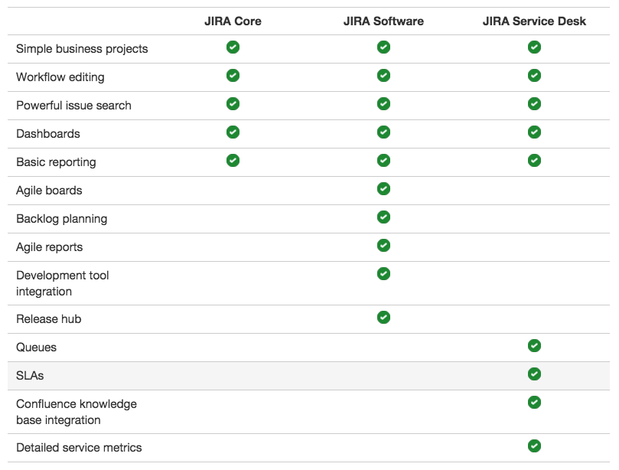The image size is (619, 470).
Task: Click the Development tool integration label
Action: coord(63,283)
